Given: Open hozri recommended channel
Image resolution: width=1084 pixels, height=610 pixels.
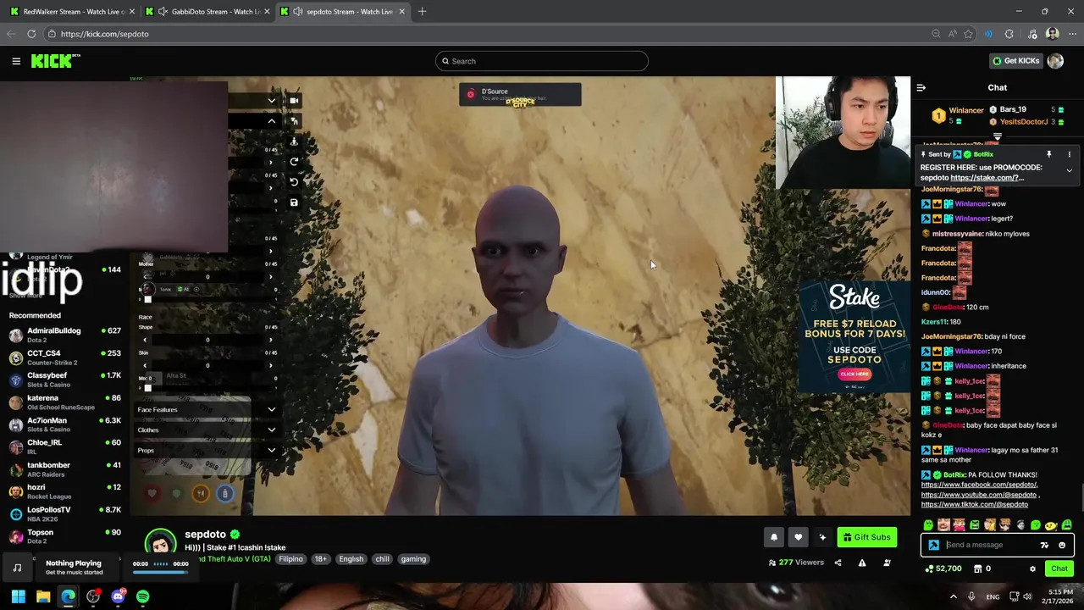Looking at the screenshot, I should [65, 491].
